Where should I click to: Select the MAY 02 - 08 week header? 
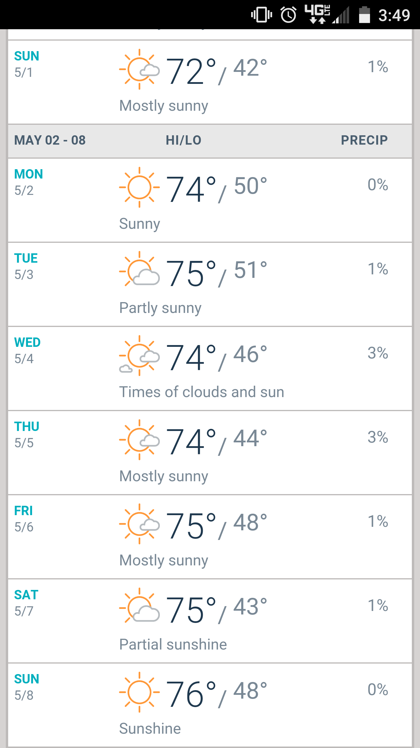point(50,140)
